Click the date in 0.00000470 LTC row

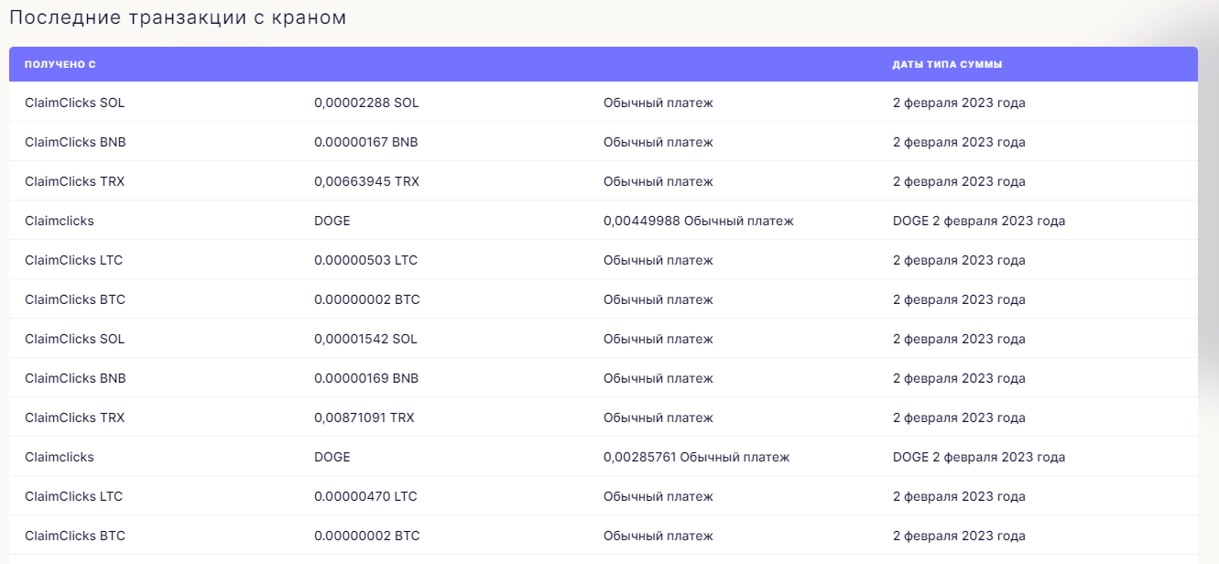coord(959,496)
